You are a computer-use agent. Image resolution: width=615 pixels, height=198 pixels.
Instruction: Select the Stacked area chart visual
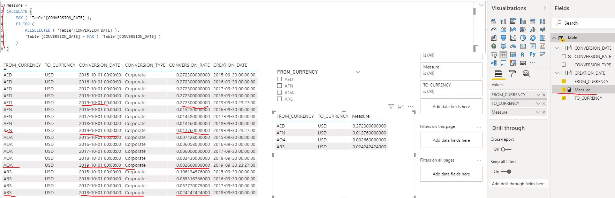point(513,30)
